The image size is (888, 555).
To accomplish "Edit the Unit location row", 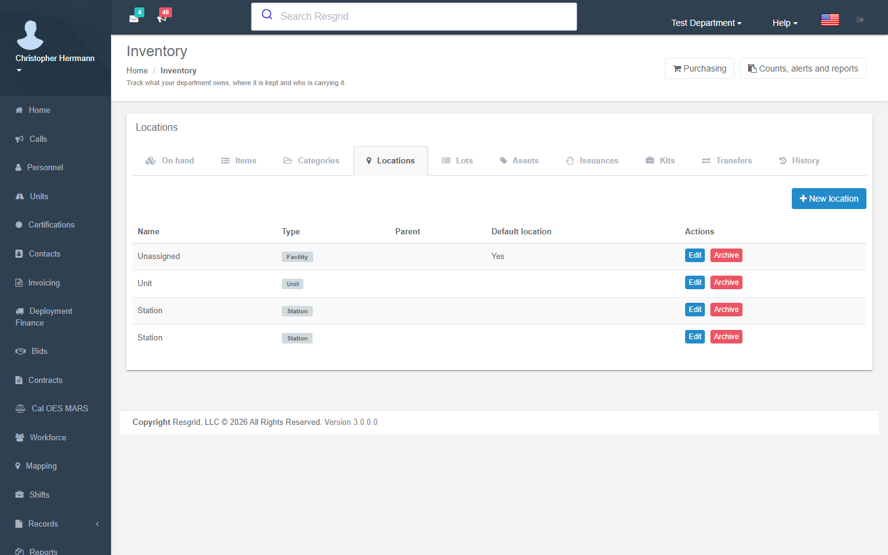I will click(x=695, y=282).
